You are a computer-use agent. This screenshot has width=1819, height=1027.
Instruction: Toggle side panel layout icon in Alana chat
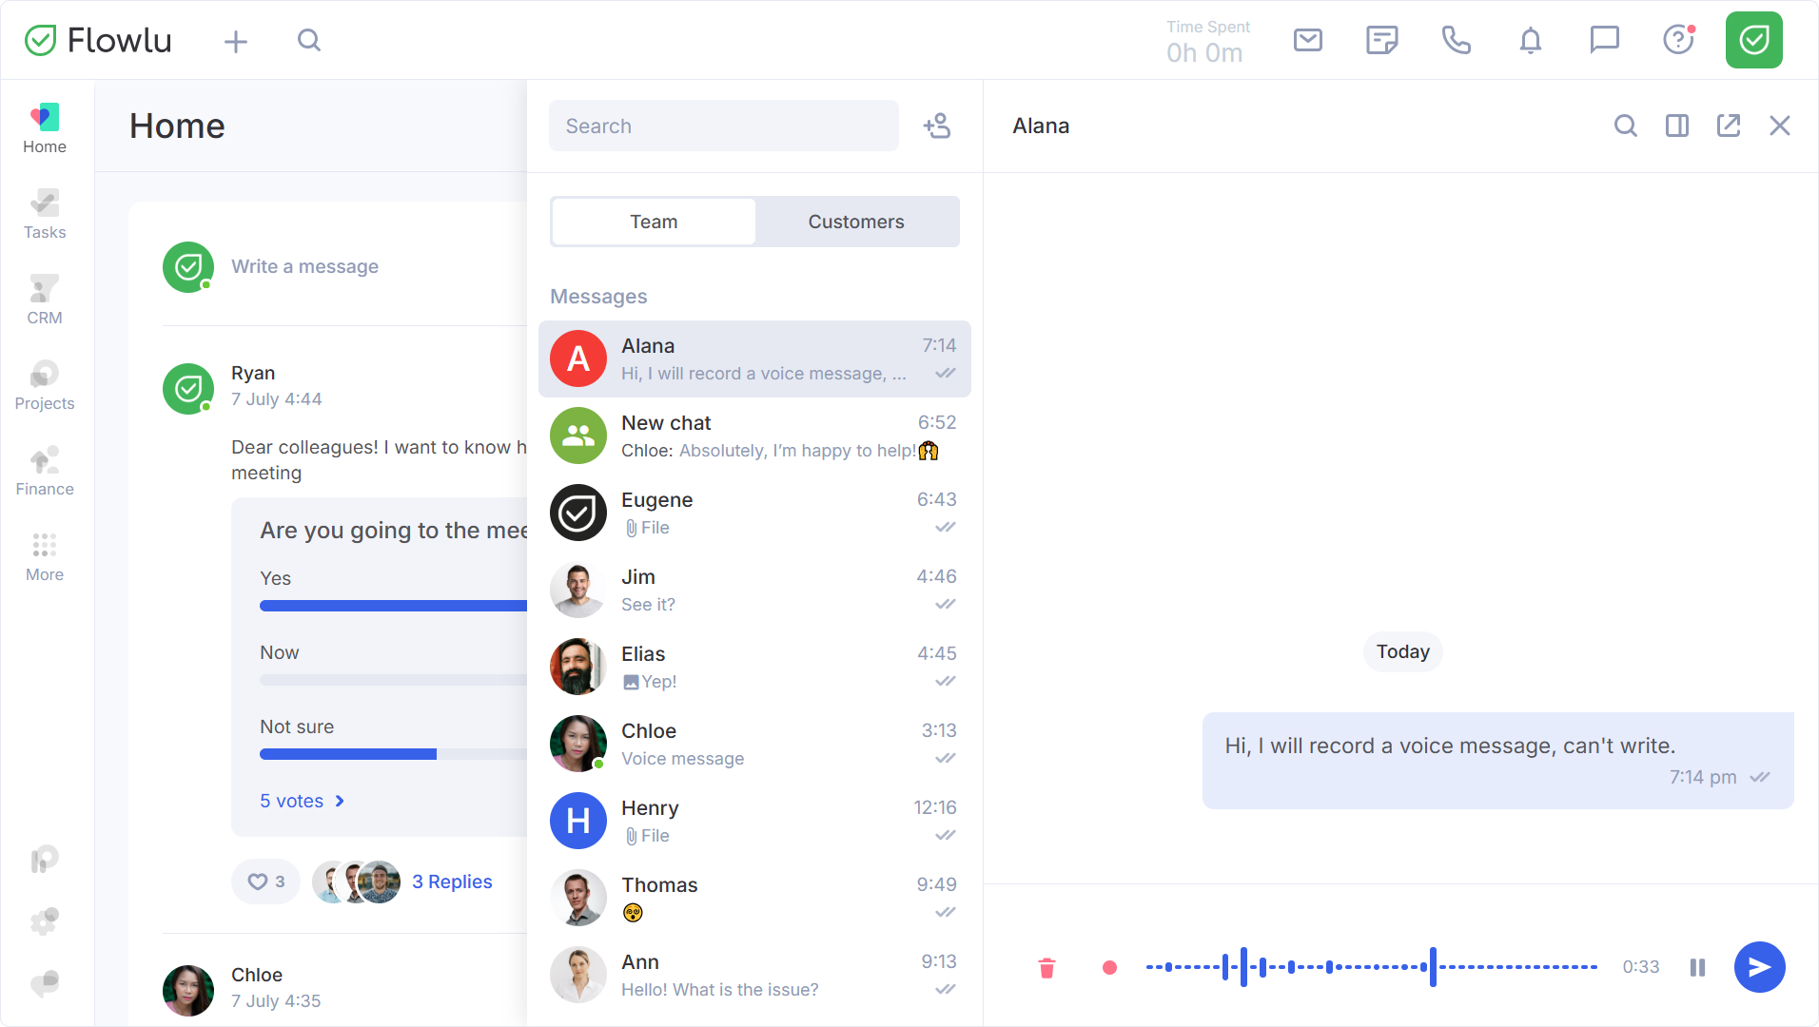(x=1677, y=126)
